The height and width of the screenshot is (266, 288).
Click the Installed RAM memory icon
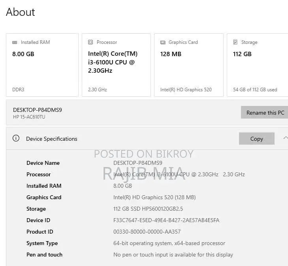click(x=15, y=42)
